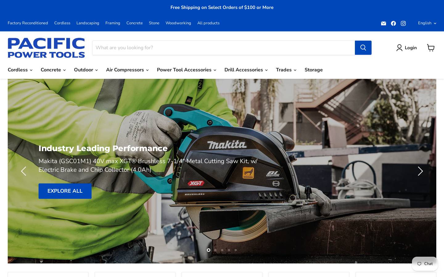Open Woodworking link
444x277 pixels.
click(178, 23)
